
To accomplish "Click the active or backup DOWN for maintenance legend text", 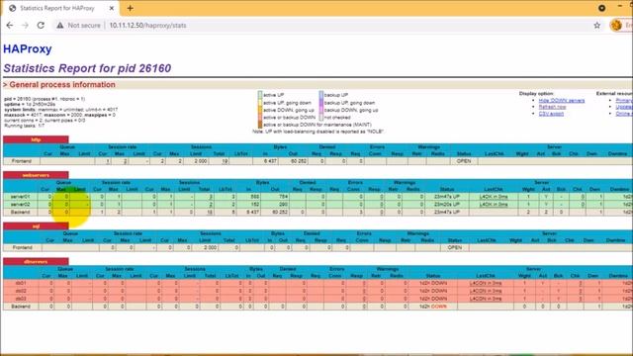I will pyautogui.click(x=317, y=125).
